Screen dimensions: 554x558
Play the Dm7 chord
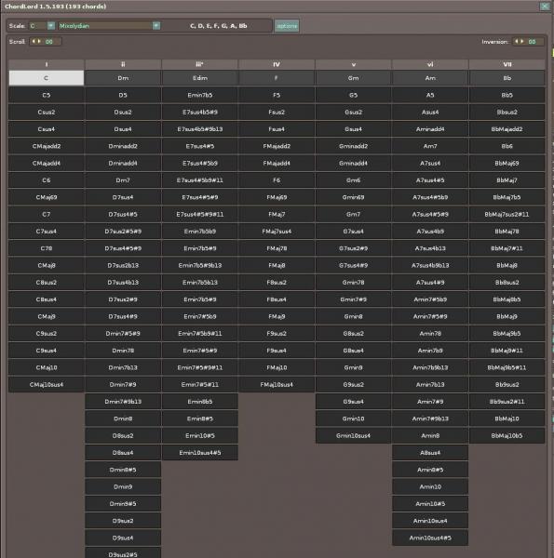click(x=123, y=180)
